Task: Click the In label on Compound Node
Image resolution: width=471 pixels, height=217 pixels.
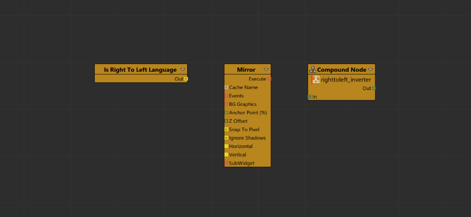Action: (x=315, y=97)
